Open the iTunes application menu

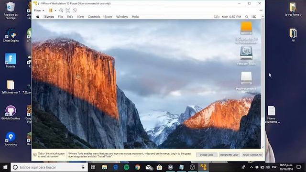point(49,17)
